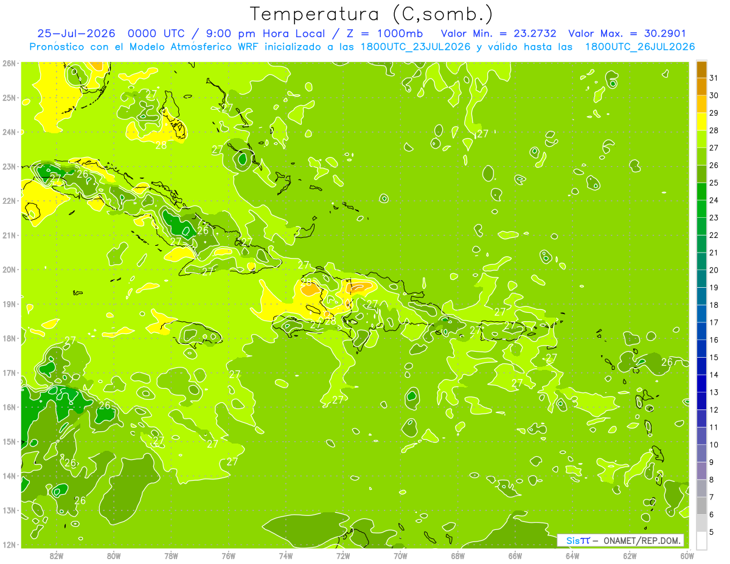
Task: Click the '78W' longitude label
Action: (x=171, y=555)
